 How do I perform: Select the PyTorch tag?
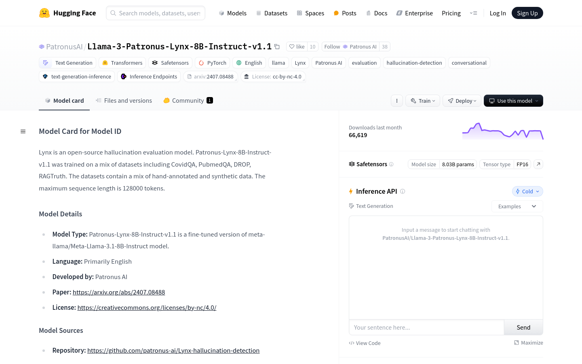click(213, 63)
